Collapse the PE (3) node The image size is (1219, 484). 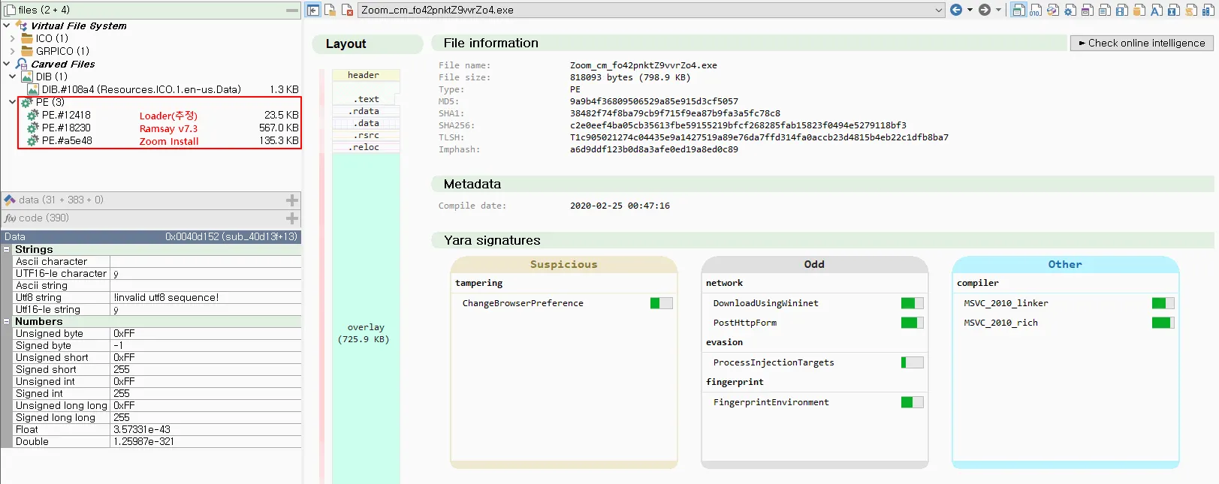click(13, 102)
